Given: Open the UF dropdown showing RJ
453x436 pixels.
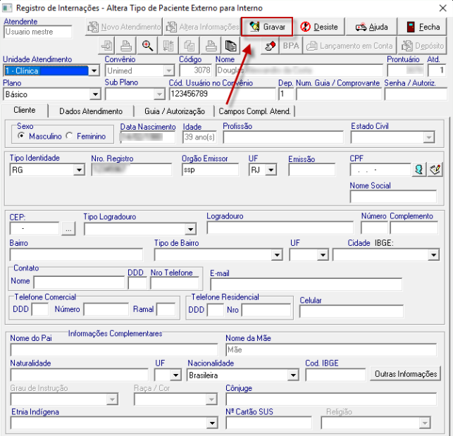Looking at the screenshot, I should pyautogui.click(x=271, y=170).
